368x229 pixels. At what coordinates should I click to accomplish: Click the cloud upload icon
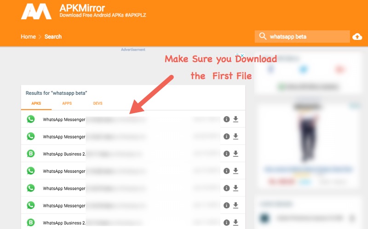(357, 37)
